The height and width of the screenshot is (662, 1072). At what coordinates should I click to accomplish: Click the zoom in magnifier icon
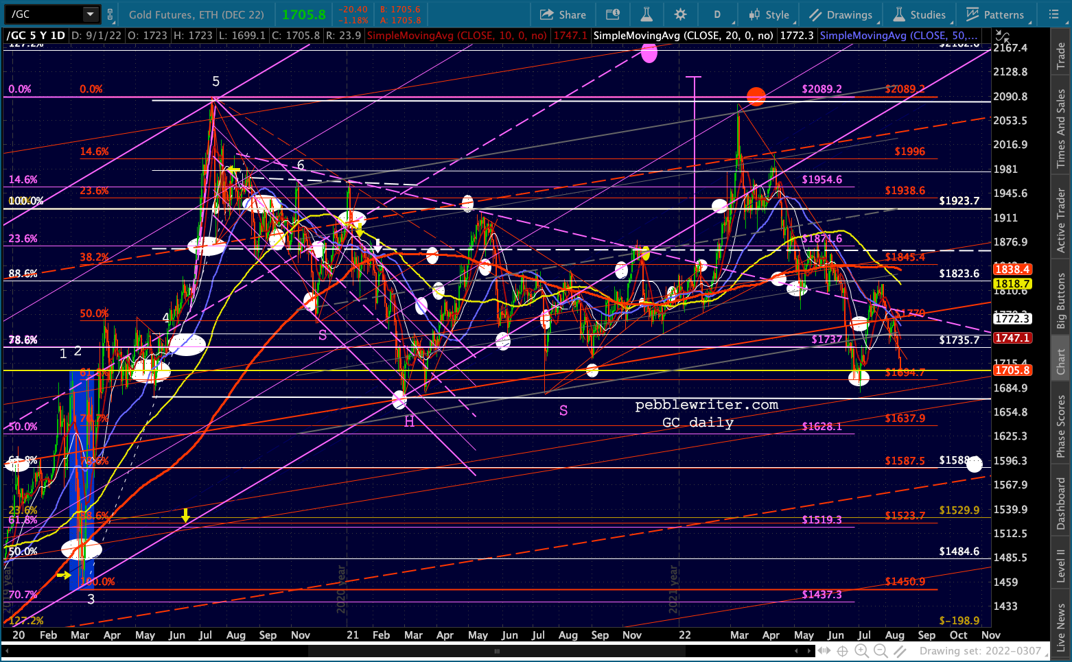point(861,651)
